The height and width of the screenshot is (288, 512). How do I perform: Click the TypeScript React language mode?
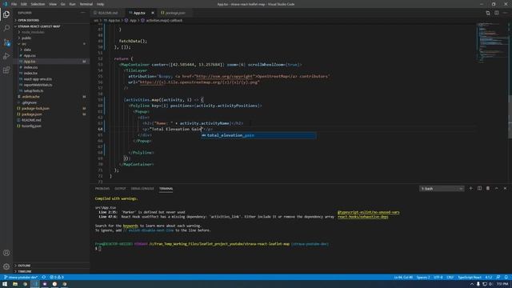click(470, 278)
